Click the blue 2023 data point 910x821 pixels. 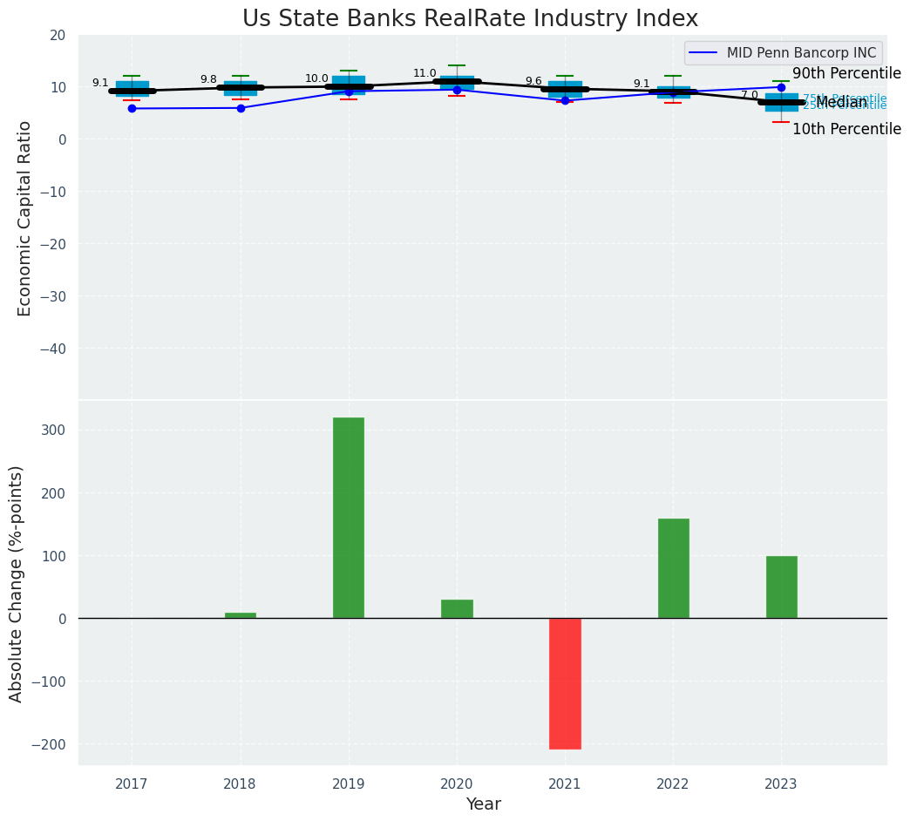coord(781,87)
